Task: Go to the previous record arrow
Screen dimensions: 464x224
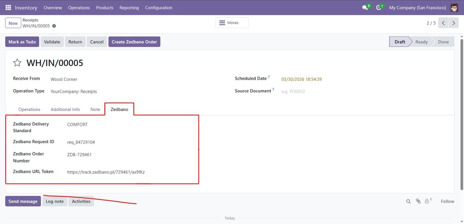Action: (x=443, y=23)
